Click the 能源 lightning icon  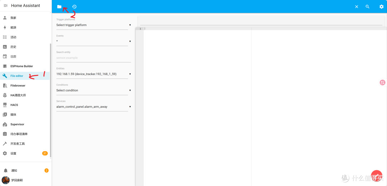coord(5,27)
